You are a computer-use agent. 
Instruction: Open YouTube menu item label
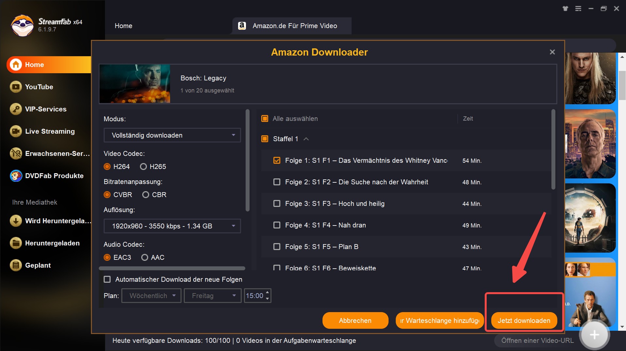(x=39, y=87)
